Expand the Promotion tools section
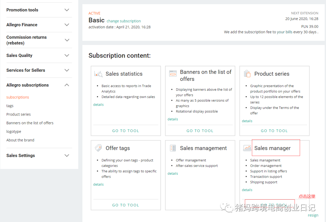The height and width of the screenshot is (222, 326). [67, 10]
